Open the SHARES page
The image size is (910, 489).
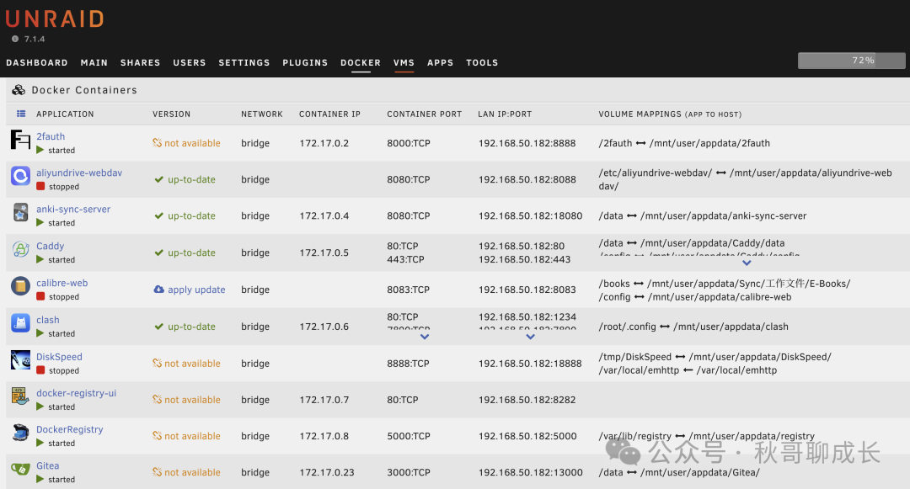tap(141, 62)
